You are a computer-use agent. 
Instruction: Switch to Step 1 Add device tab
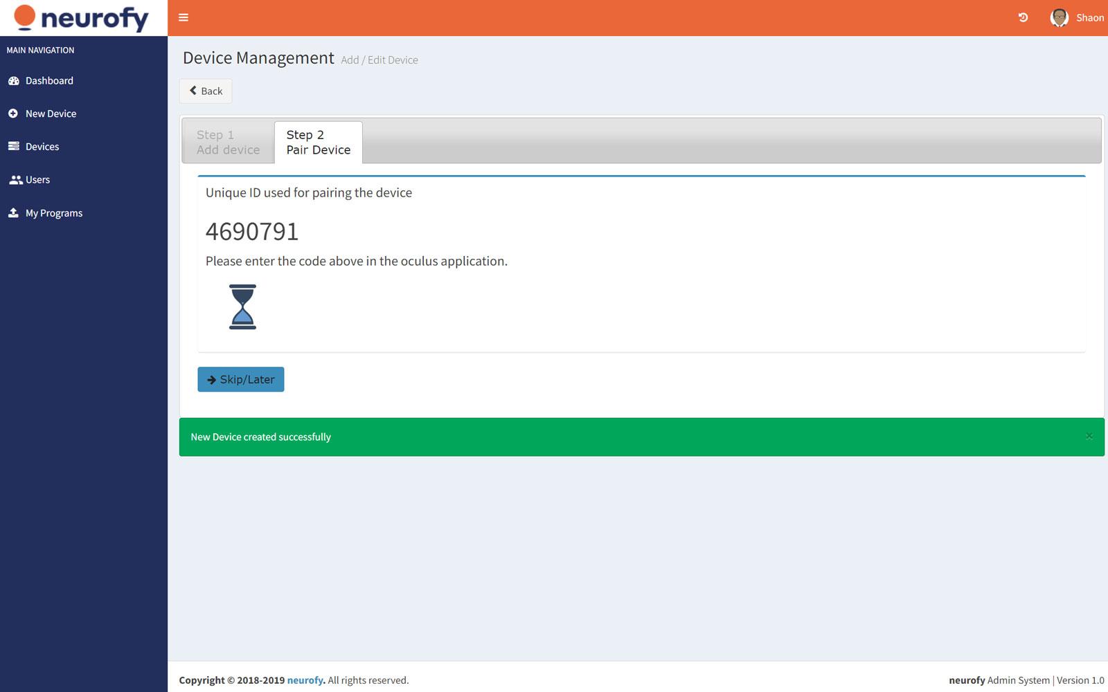[229, 142]
